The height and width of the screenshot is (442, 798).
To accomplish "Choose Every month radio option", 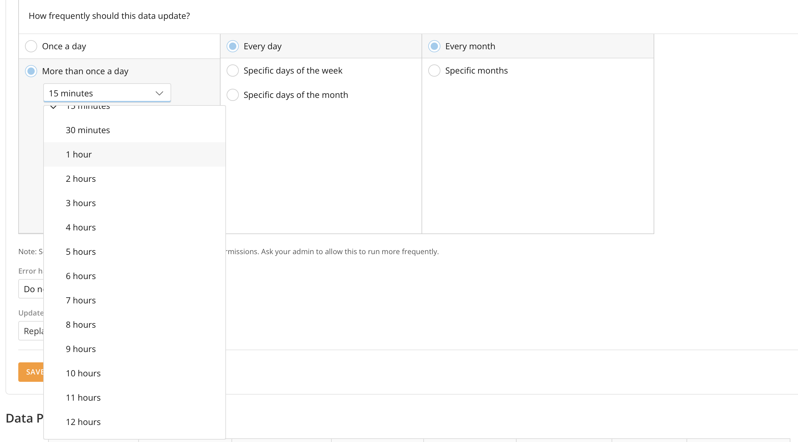I will pos(434,47).
